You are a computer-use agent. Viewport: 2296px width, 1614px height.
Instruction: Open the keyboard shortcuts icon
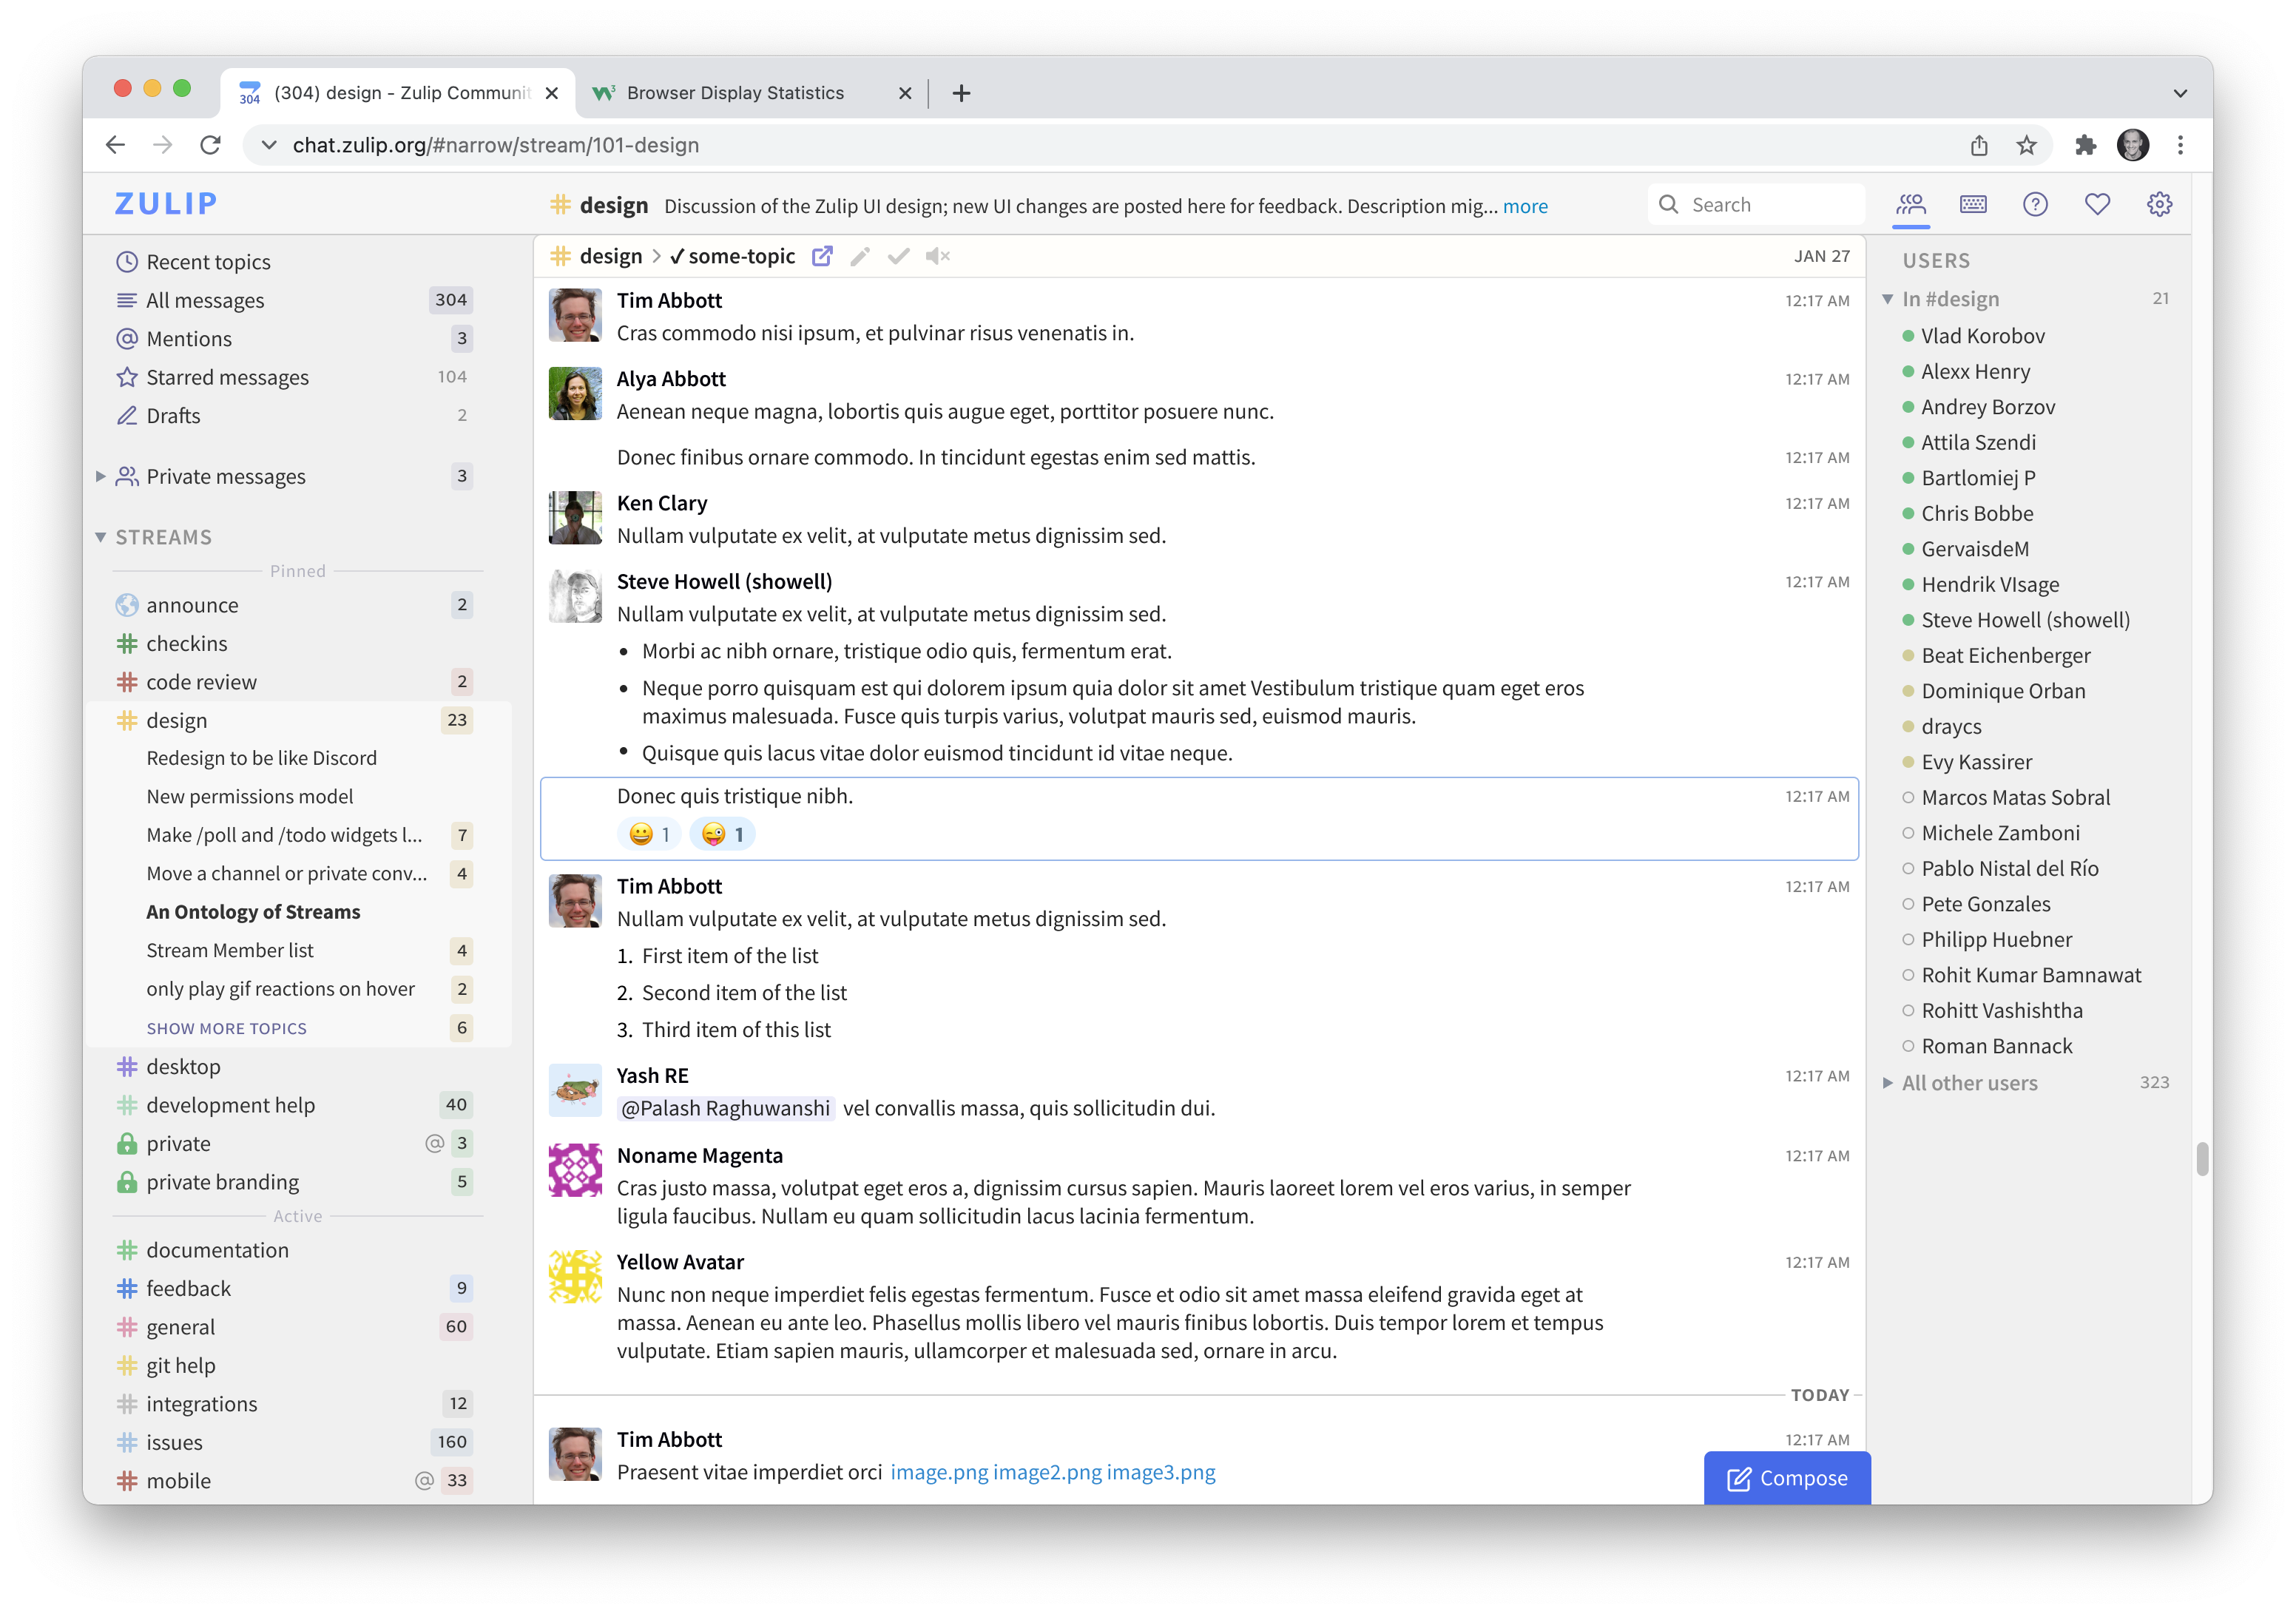click(1973, 204)
